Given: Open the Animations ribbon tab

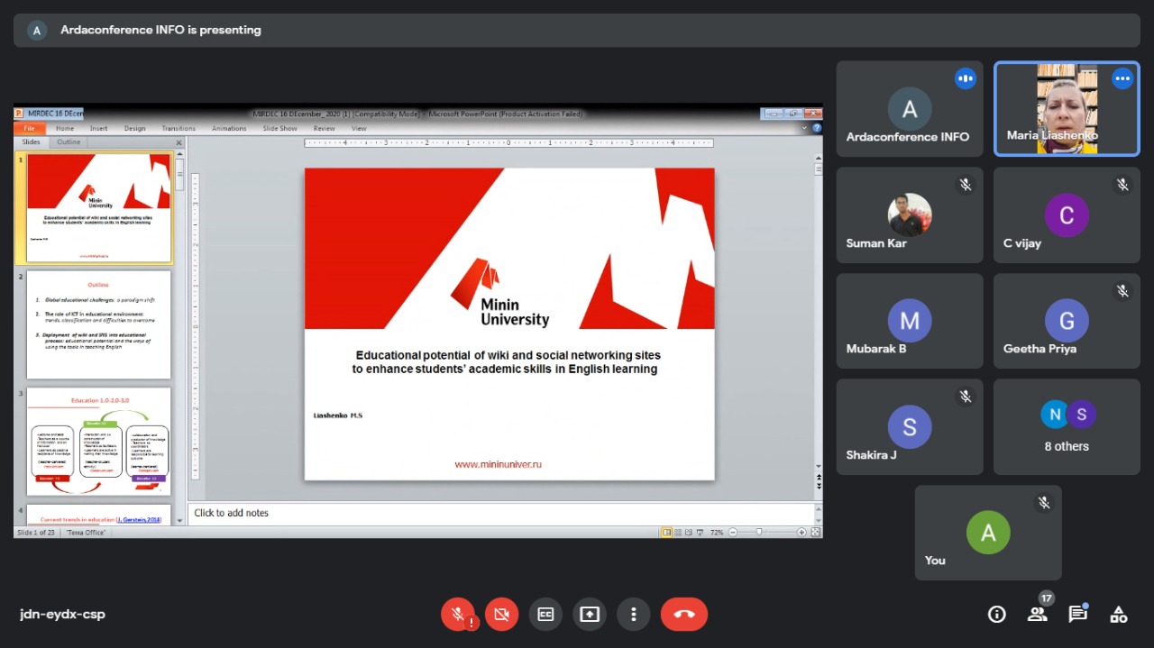Looking at the screenshot, I should (x=229, y=129).
